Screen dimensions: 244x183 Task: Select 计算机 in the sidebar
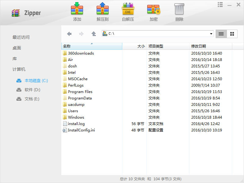(x=19, y=69)
